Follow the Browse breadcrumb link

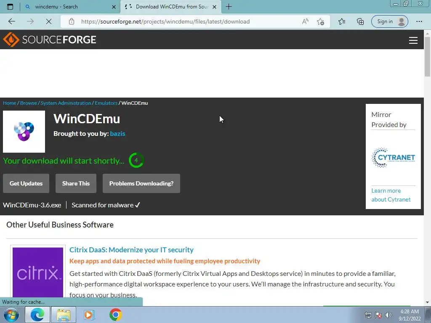[29, 103]
